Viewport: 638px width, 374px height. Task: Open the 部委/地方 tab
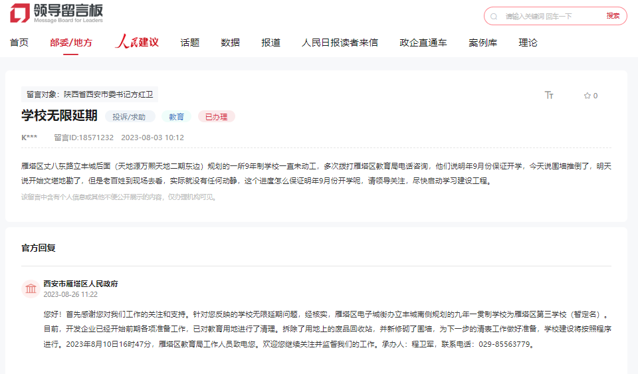[71, 43]
